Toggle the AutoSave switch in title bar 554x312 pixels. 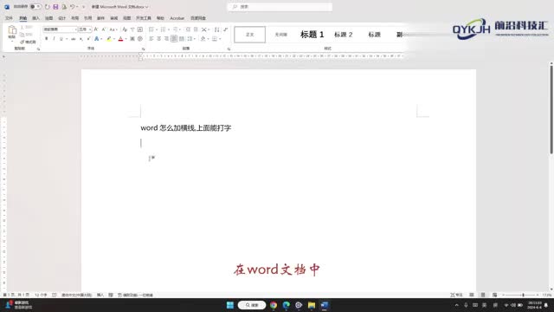coord(35,7)
